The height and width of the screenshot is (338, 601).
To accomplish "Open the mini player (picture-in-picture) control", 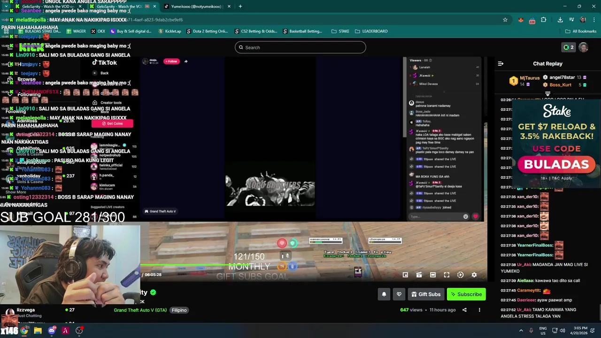I will pyautogui.click(x=405, y=275).
